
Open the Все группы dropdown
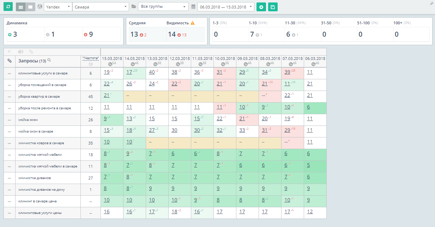(163, 7)
